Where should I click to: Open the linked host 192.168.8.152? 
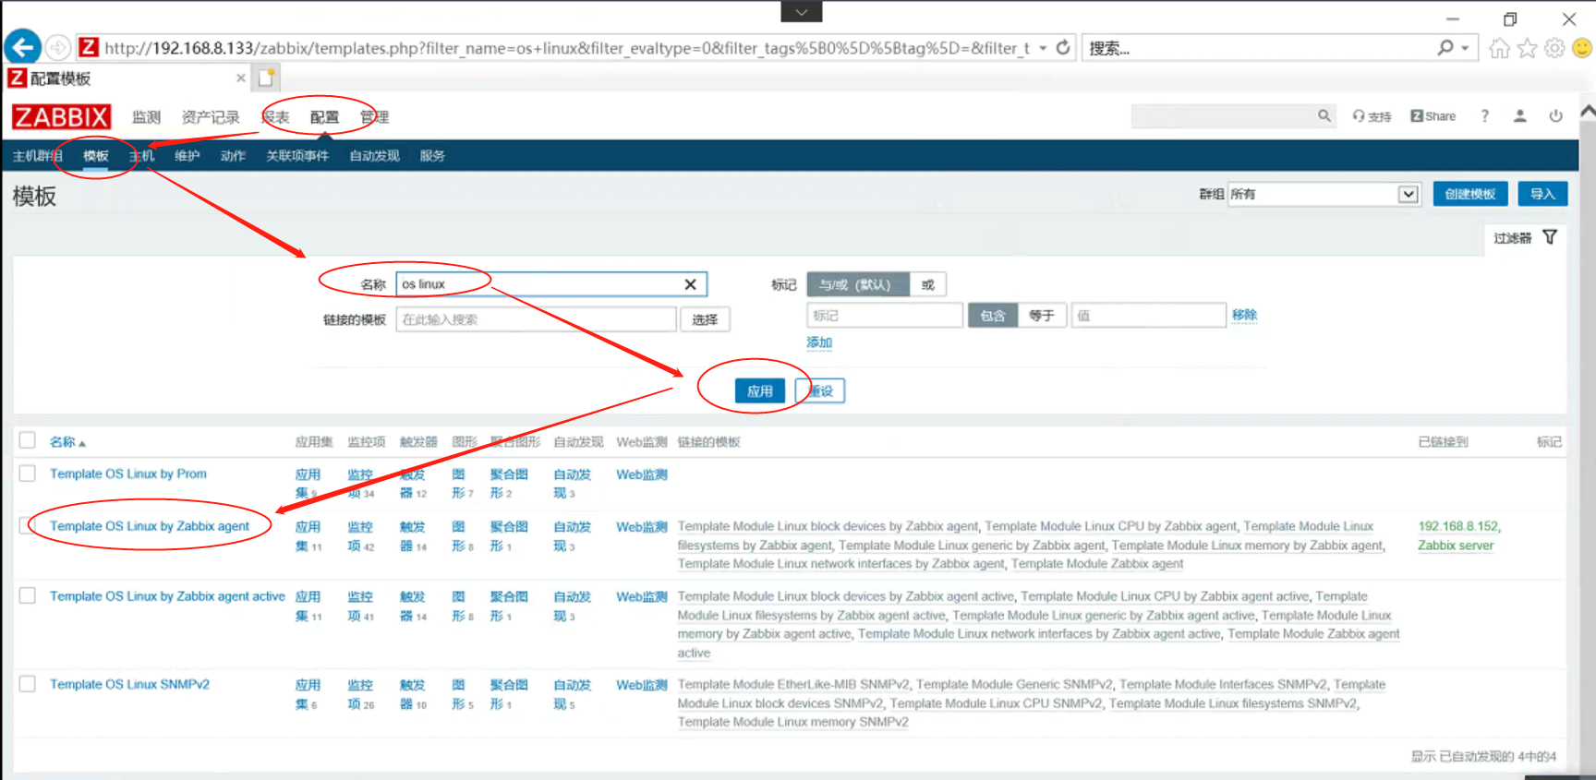click(x=1458, y=526)
